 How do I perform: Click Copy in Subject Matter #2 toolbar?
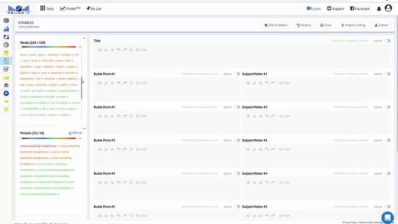(285, 116)
